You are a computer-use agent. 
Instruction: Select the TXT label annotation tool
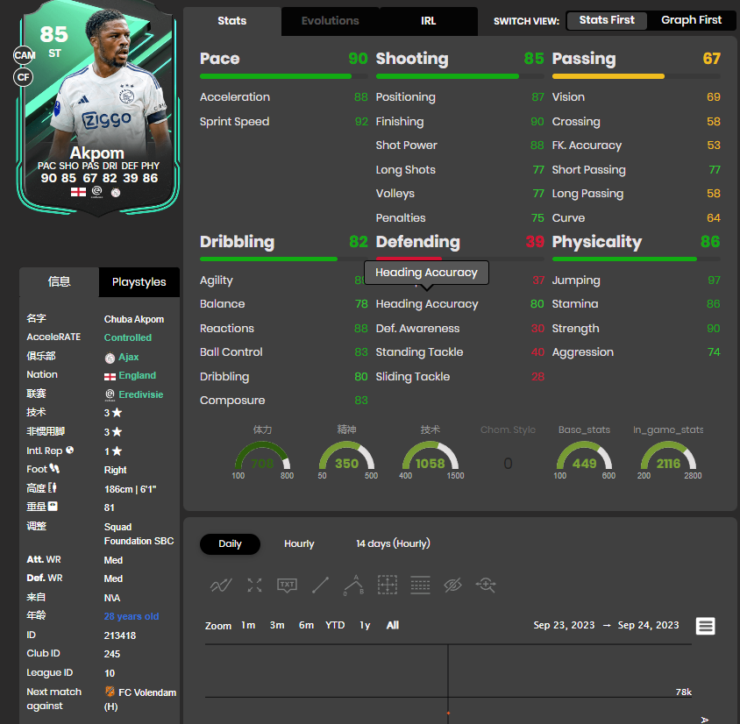coord(287,586)
